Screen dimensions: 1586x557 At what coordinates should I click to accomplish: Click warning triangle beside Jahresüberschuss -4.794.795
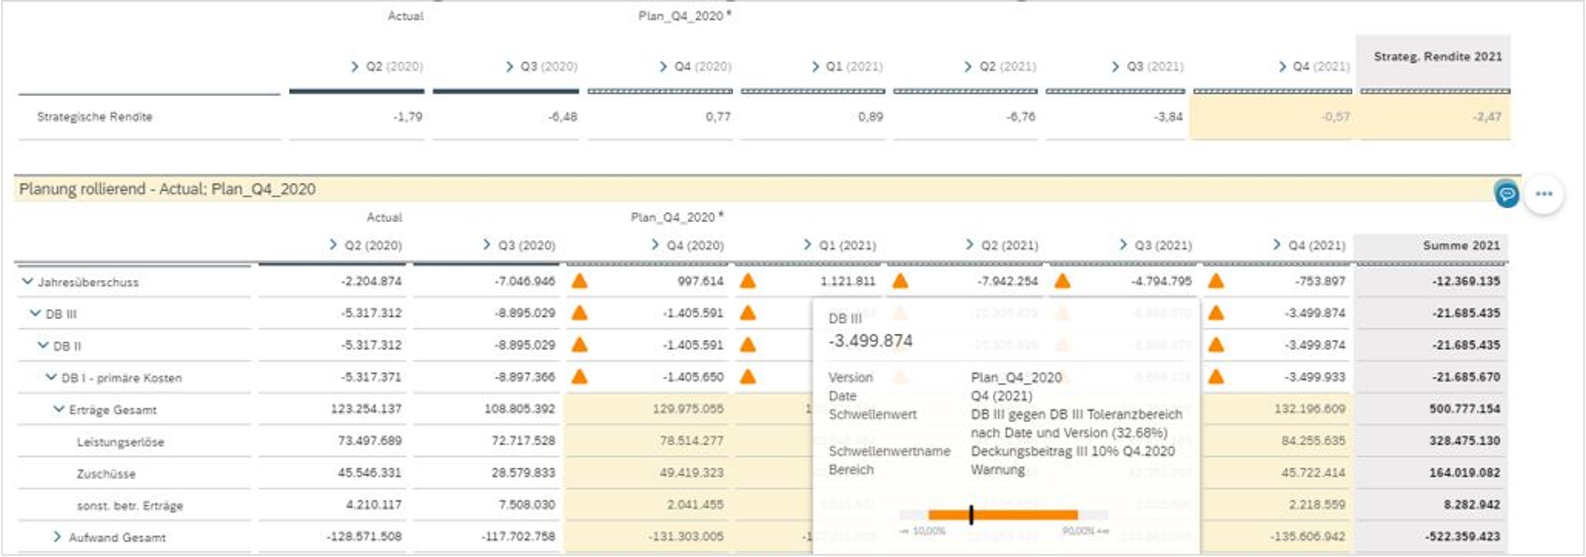click(1062, 281)
